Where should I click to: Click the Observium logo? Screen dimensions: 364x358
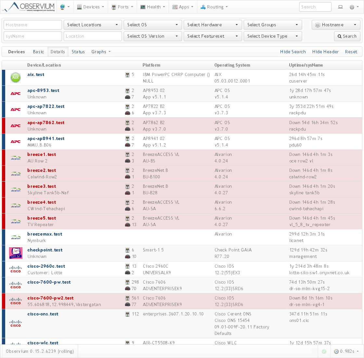tap(29, 7)
